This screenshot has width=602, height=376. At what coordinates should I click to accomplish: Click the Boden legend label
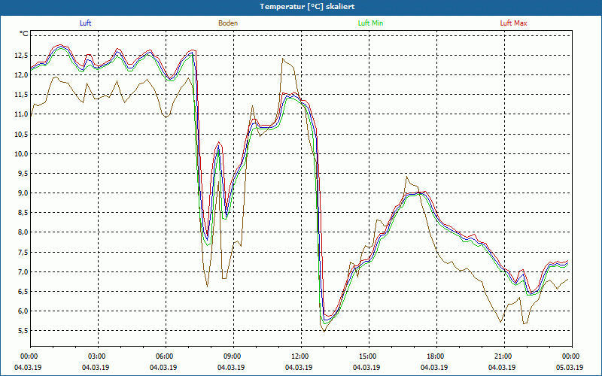click(228, 23)
